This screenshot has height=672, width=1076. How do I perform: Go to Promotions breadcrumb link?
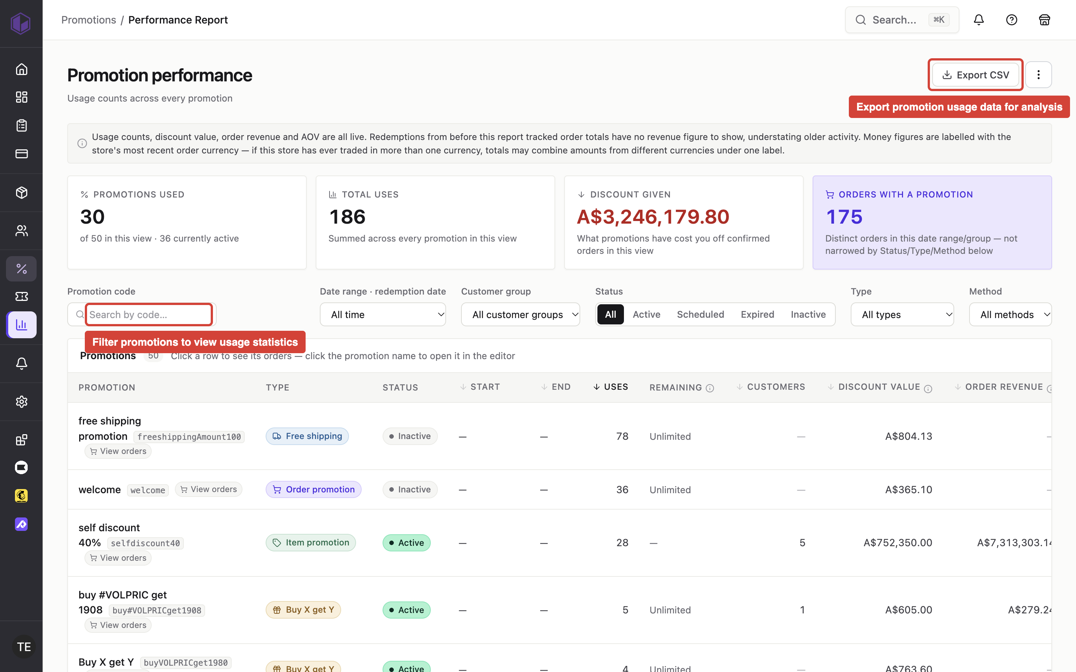click(x=89, y=20)
